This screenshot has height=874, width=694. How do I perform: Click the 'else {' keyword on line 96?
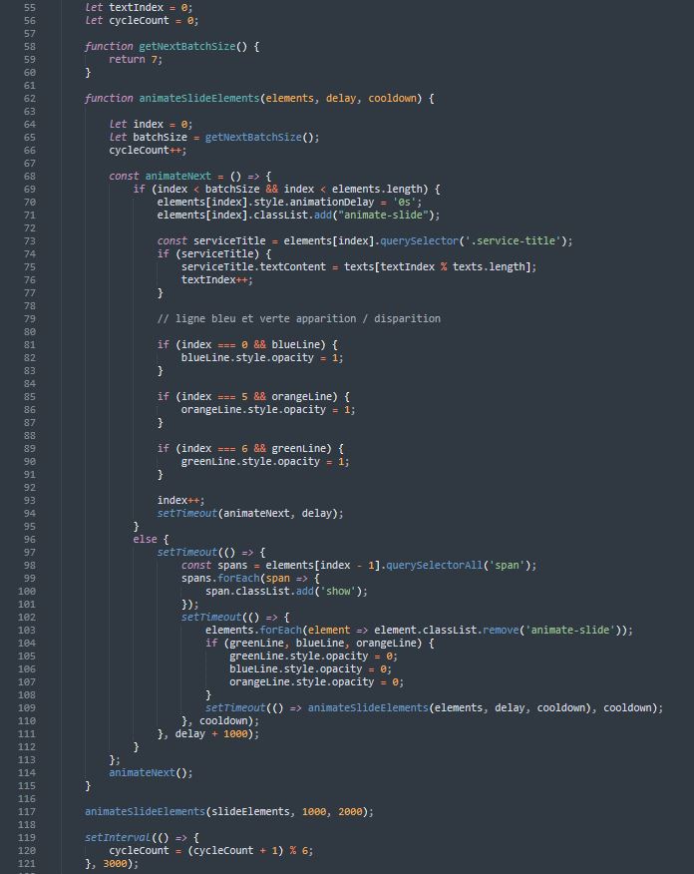(151, 539)
